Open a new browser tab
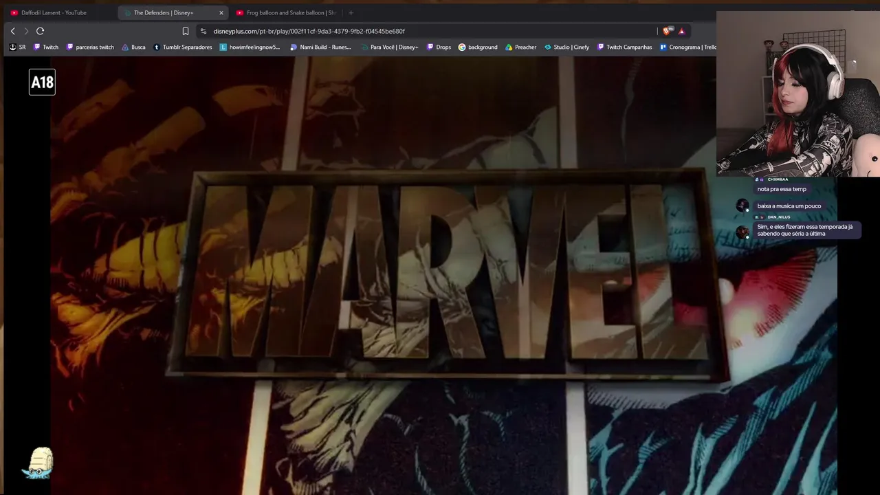Viewport: 880px width, 495px height. coord(351,12)
